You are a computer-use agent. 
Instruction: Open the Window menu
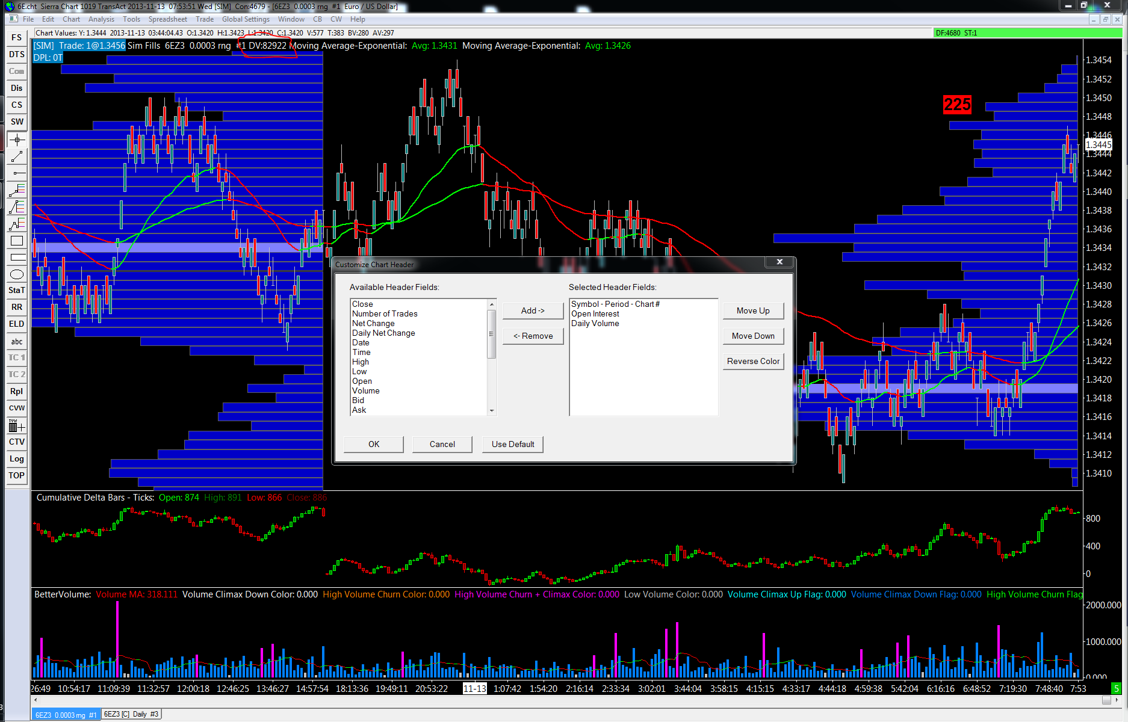click(291, 19)
